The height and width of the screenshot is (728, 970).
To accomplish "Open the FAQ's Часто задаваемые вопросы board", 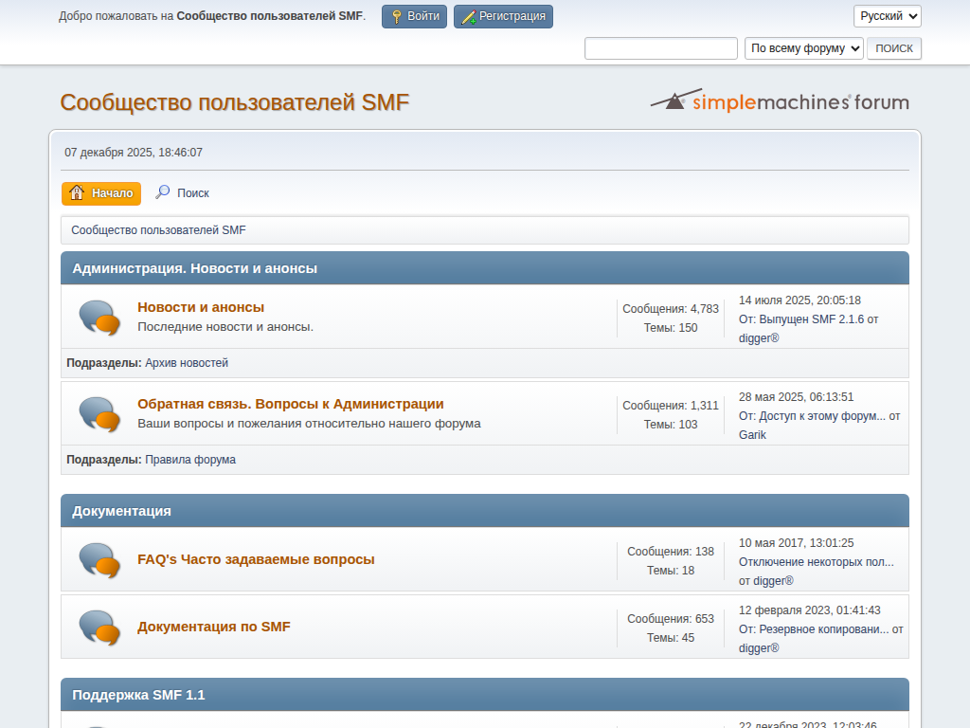I will click(x=256, y=559).
